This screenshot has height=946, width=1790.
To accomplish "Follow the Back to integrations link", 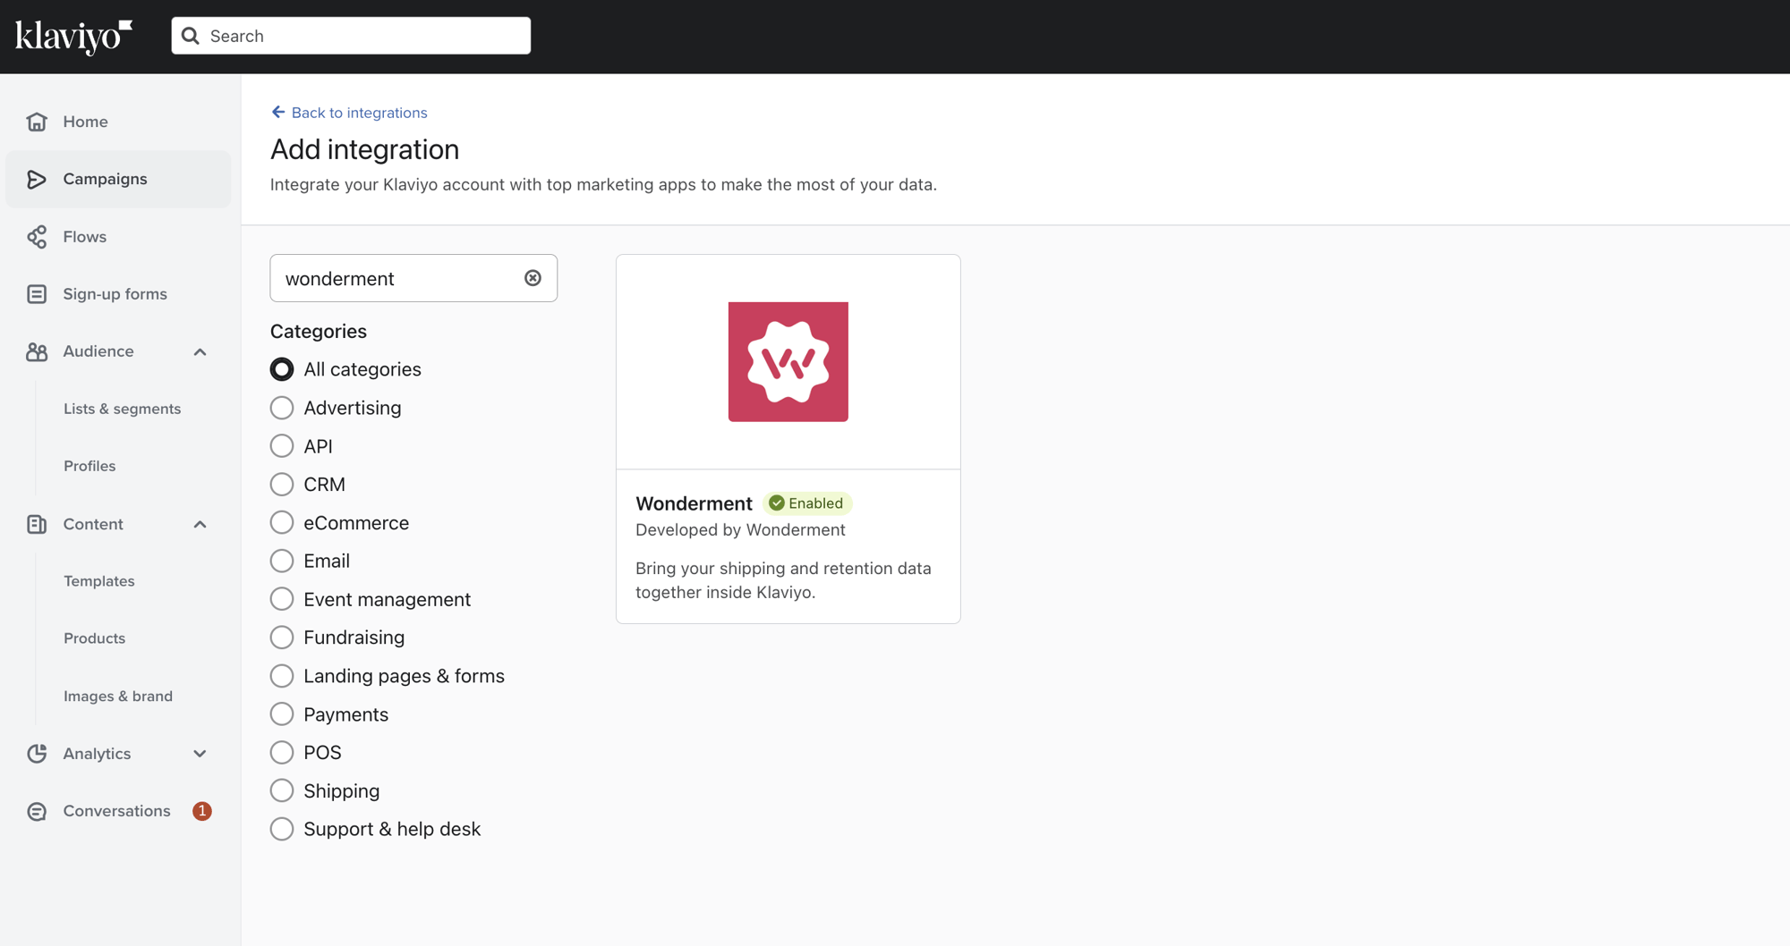I will [359, 113].
